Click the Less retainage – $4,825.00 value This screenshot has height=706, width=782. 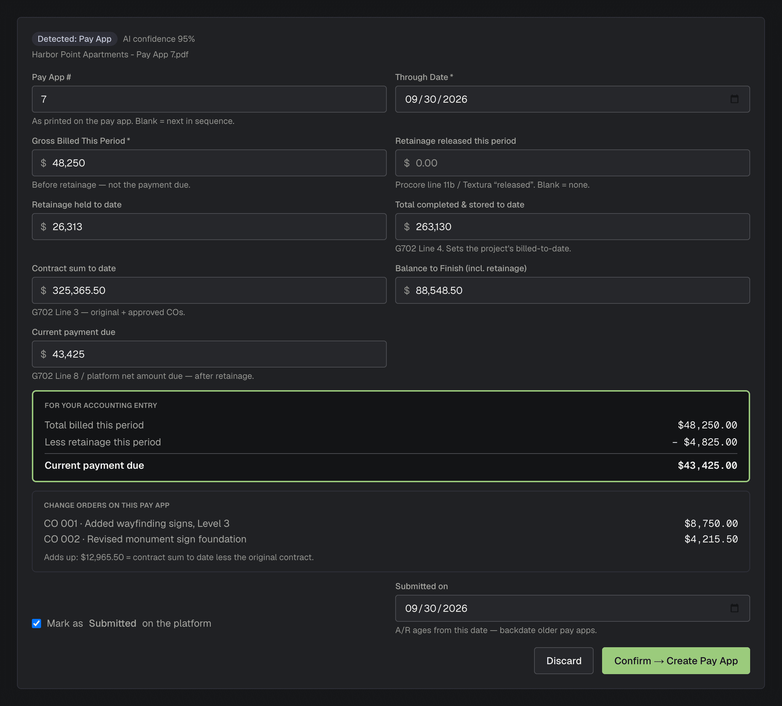tap(704, 442)
